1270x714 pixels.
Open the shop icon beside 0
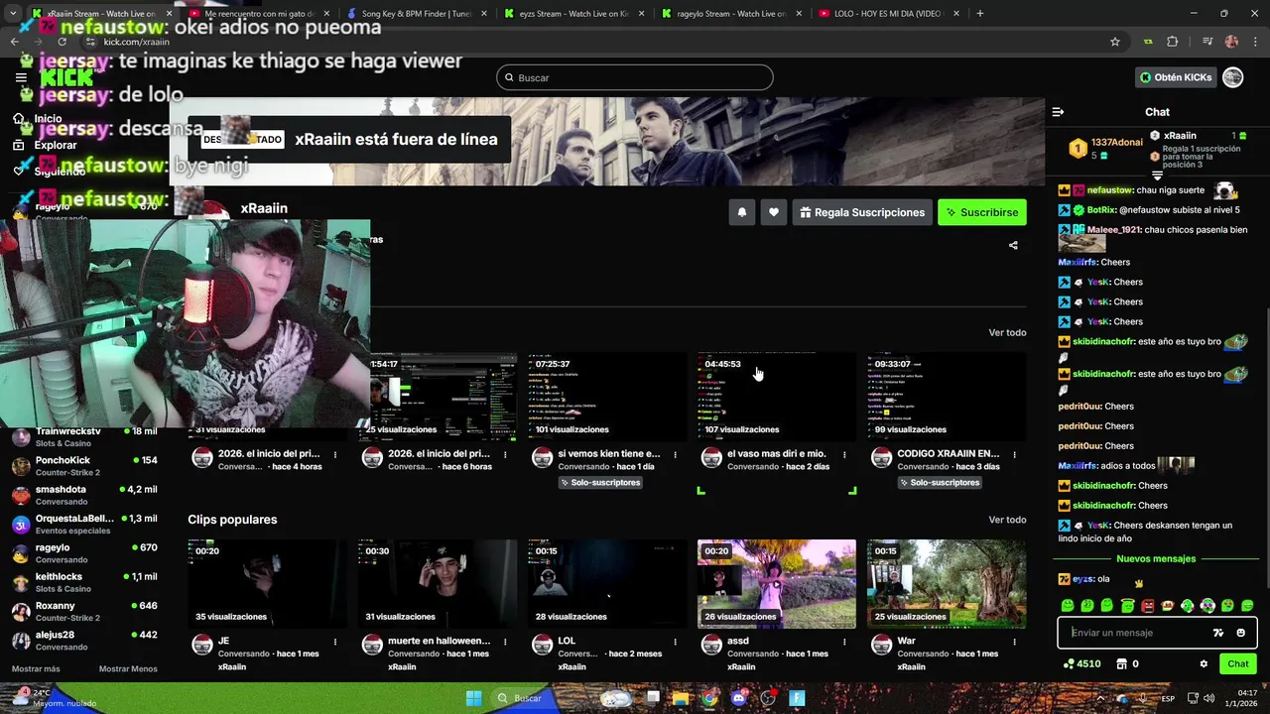[1121, 663]
